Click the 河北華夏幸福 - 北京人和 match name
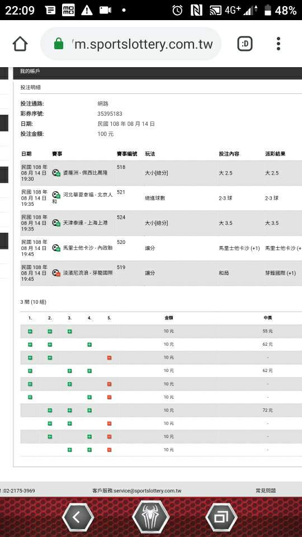The height and width of the screenshot is (537, 302). point(83,197)
